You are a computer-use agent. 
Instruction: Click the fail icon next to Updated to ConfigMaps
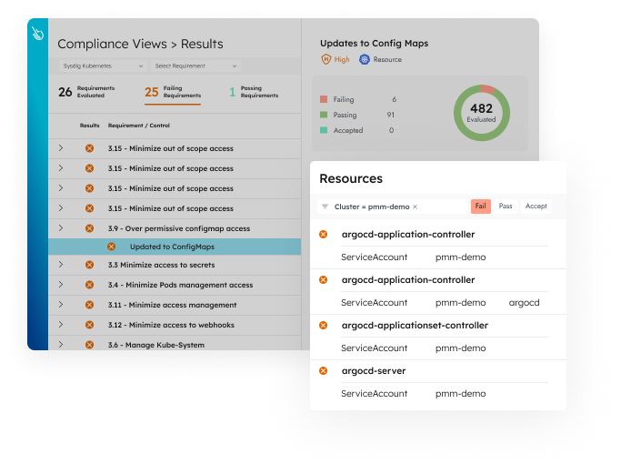pos(111,247)
